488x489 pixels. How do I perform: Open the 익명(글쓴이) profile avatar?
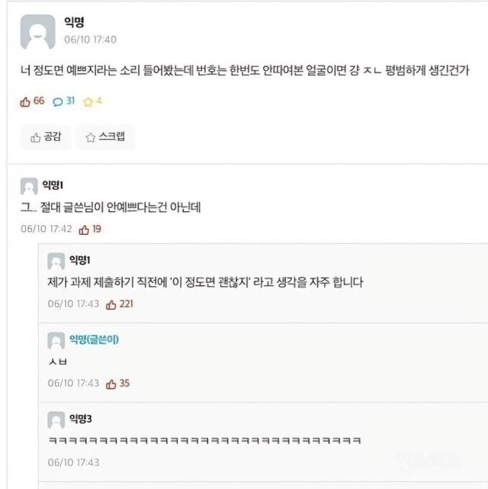tap(56, 340)
